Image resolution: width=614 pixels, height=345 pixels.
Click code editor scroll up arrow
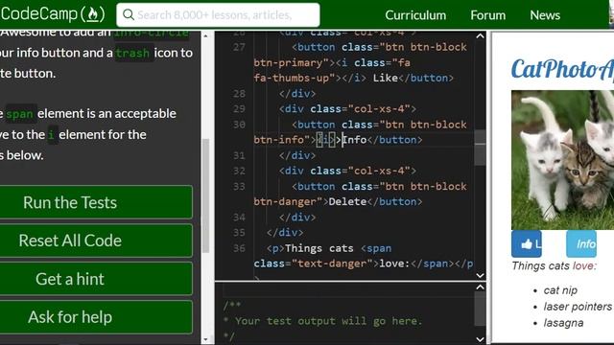click(x=480, y=36)
